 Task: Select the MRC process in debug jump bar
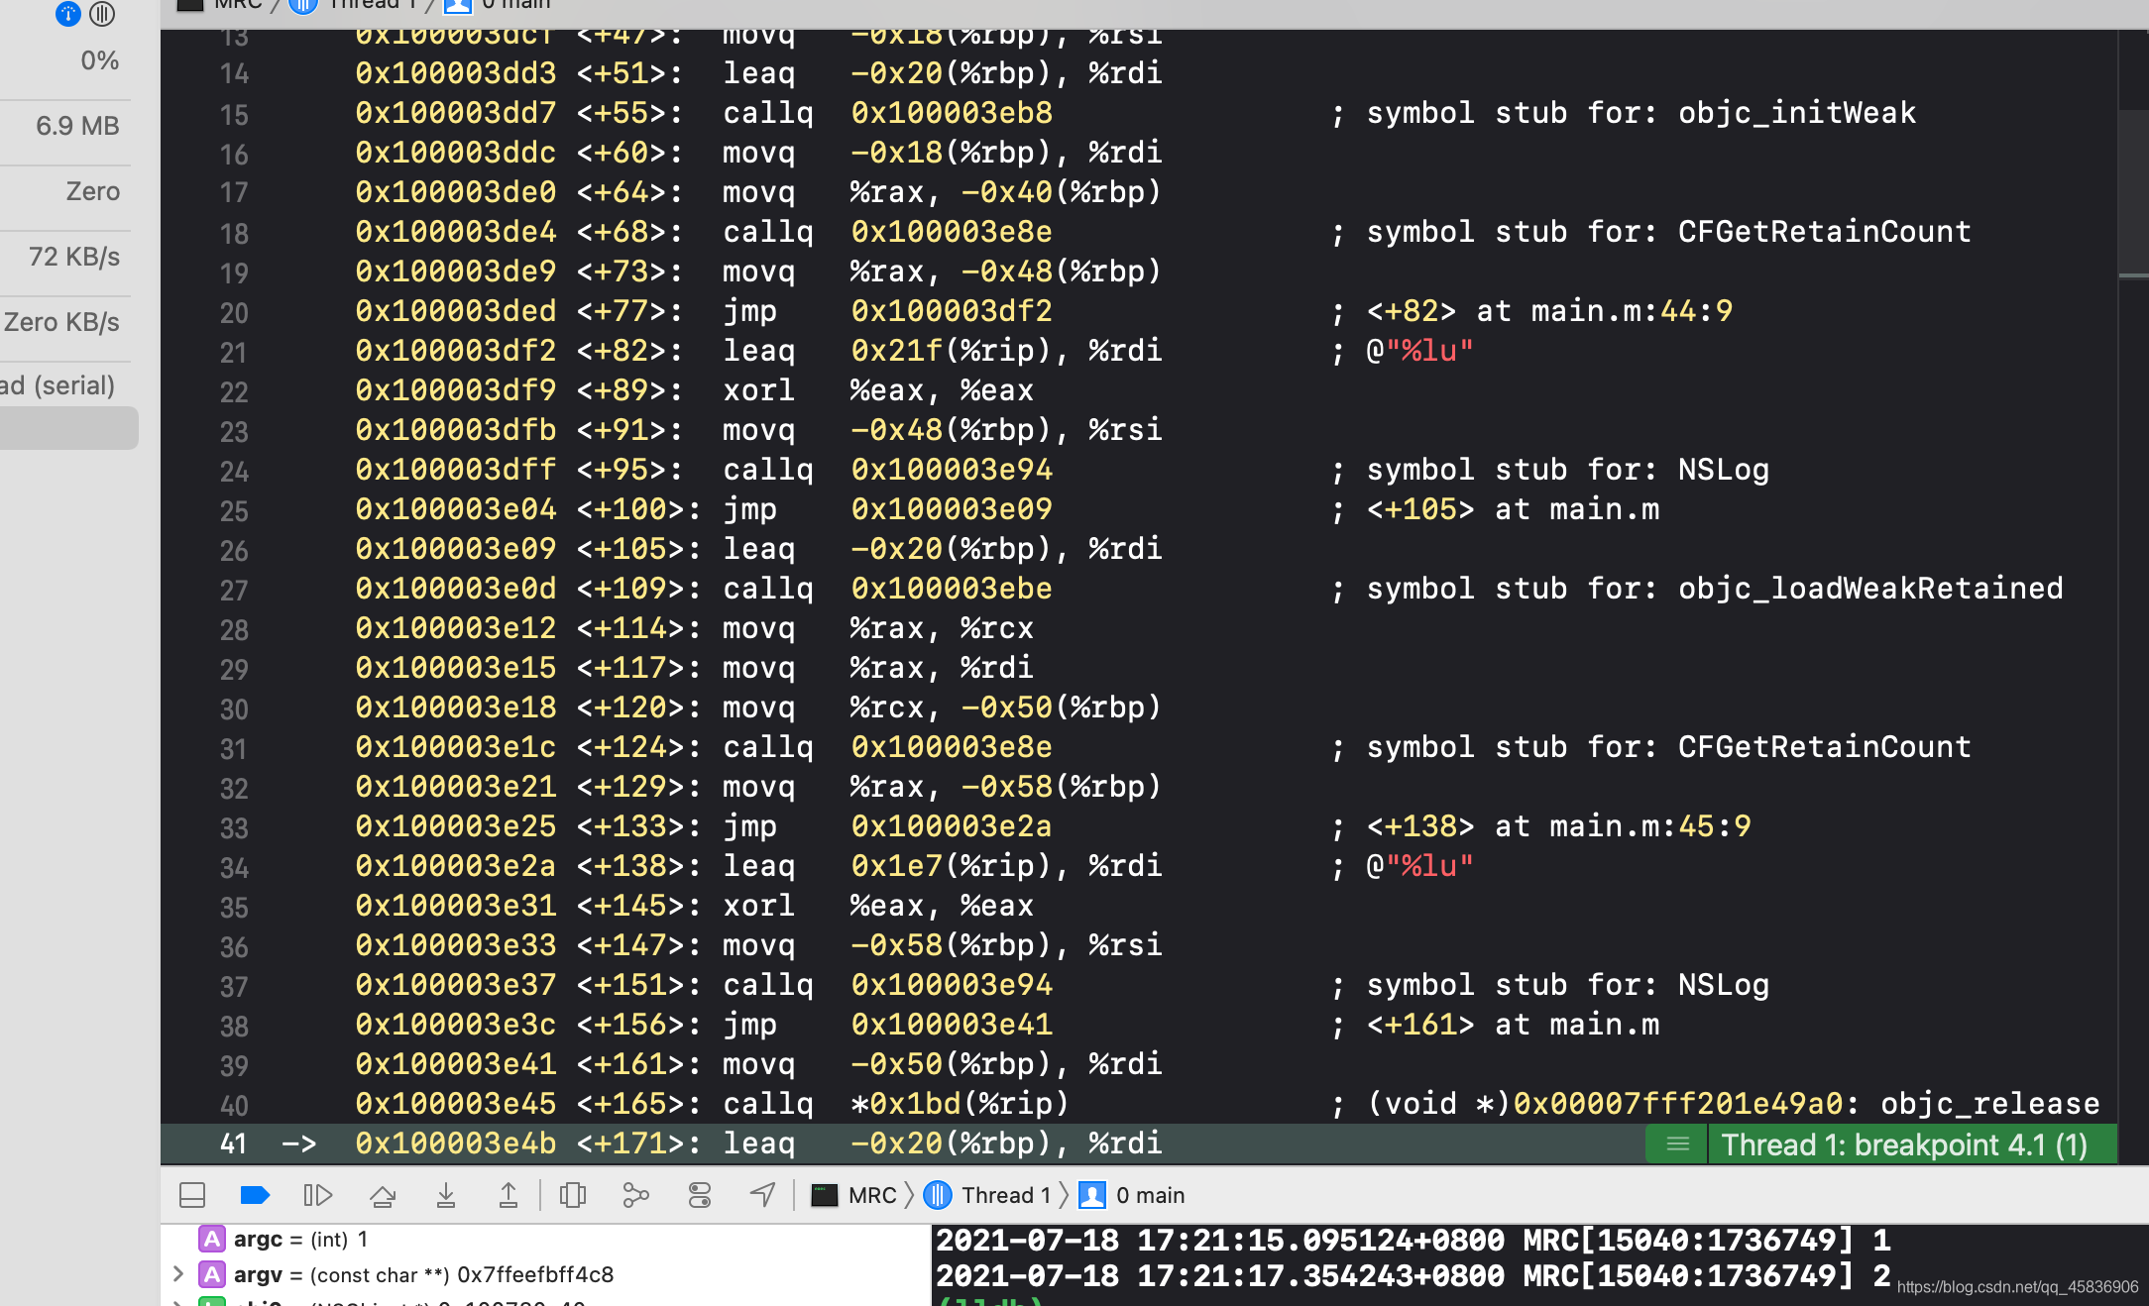coord(854,1195)
